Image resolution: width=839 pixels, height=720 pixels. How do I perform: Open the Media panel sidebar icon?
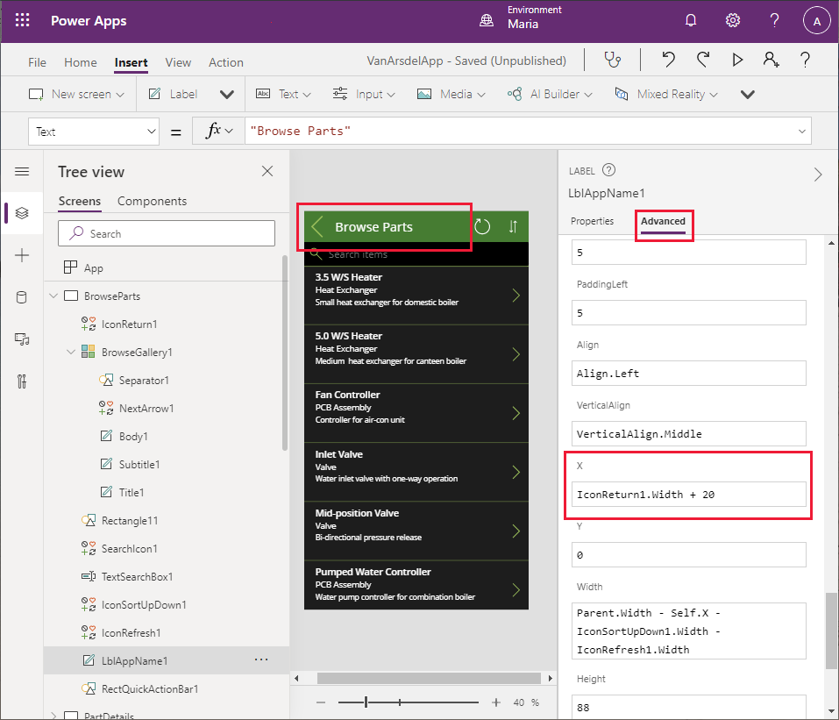pyautogui.click(x=22, y=339)
